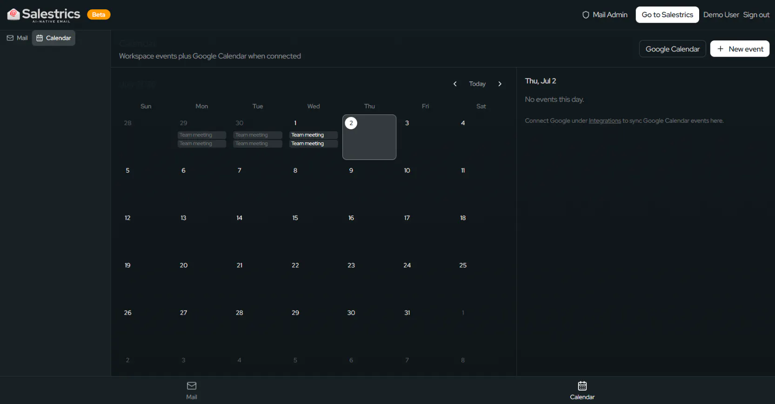Select July 21 on calendar
The image size is (775, 404).
[x=258, y=279]
